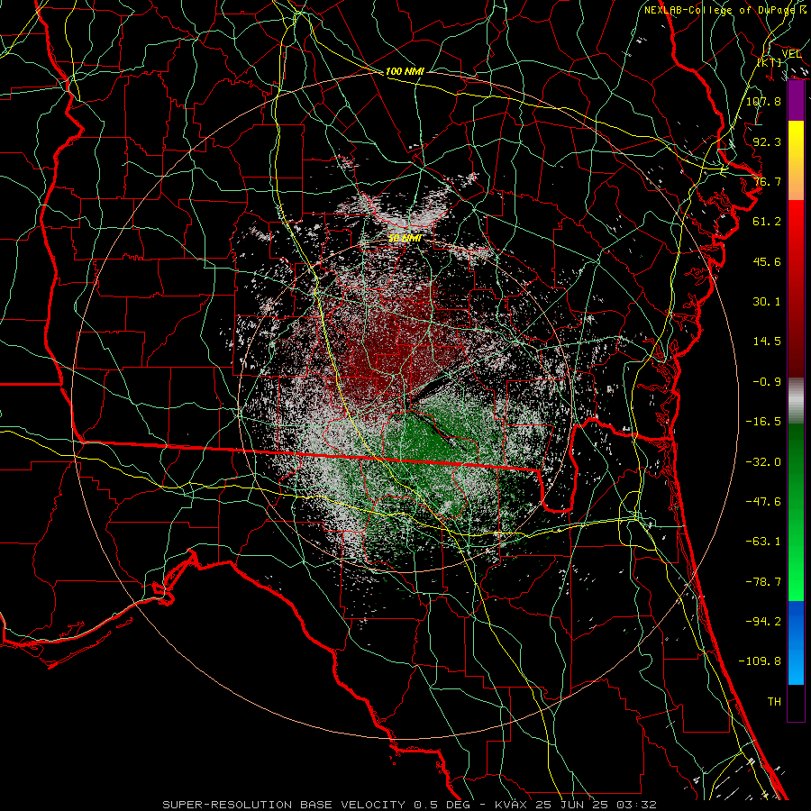The width and height of the screenshot is (811, 811).
Task: Pick the dark green segment of the velocity scale
Action: pyautogui.click(x=796, y=455)
